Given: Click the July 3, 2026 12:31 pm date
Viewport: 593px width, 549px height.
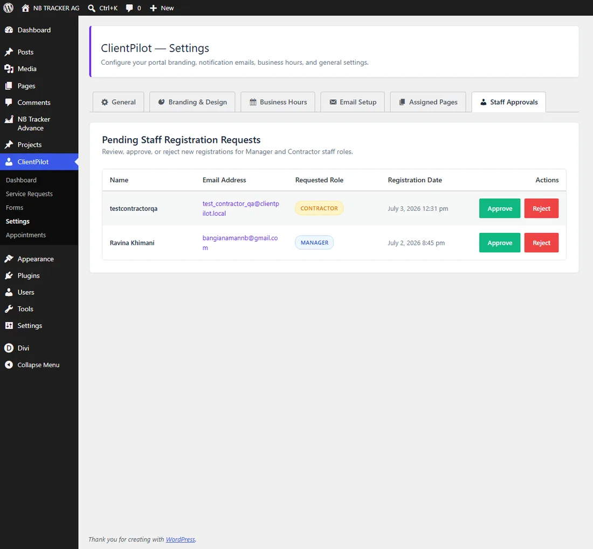Looking at the screenshot, I should [418, 209].
